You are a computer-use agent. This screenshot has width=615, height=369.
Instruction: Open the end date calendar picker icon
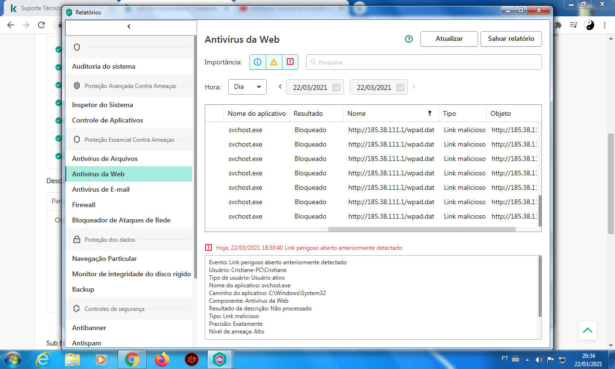(400, 87)
